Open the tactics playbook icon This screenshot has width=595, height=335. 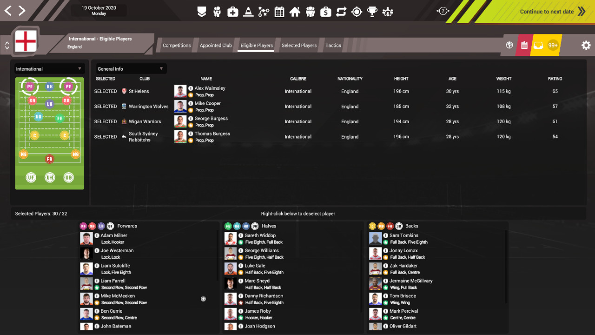(x=264, y=11)
